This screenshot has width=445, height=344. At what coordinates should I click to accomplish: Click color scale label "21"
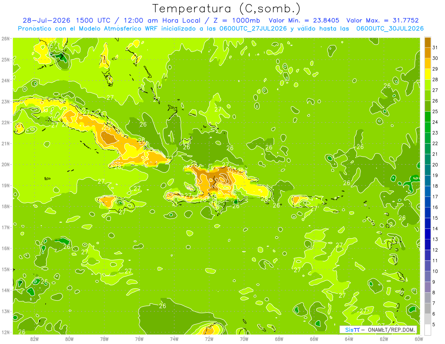[435, 154]
